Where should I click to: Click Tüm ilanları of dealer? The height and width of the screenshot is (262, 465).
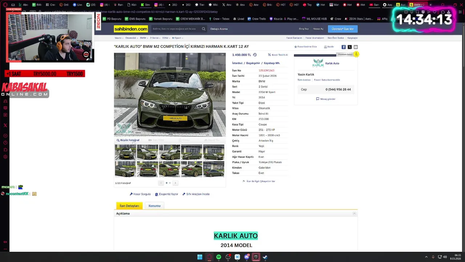tap(304, 80)
